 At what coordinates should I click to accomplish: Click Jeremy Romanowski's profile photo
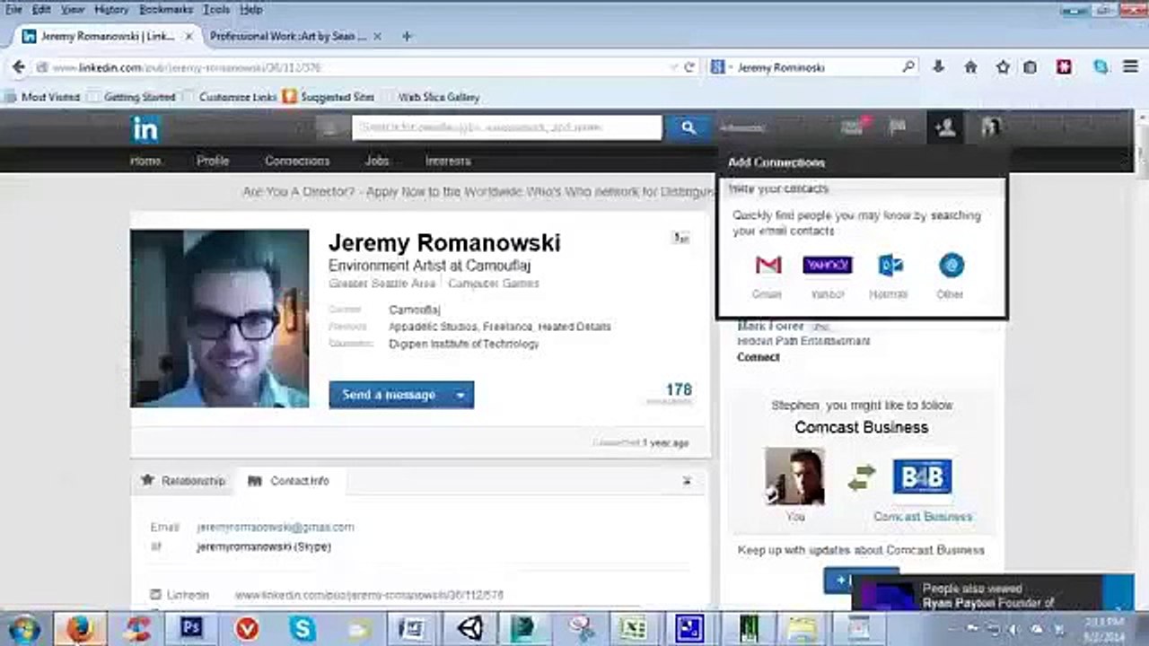tap(220, 319)
